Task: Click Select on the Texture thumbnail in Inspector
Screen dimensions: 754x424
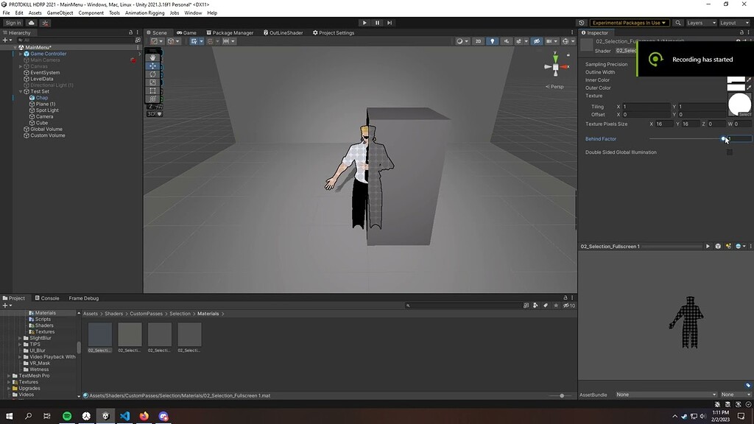Action: [x=744, y=113]
